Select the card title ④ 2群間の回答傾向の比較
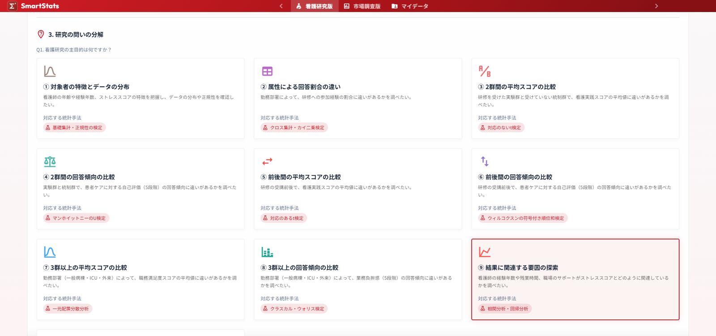 coord(79,177)
